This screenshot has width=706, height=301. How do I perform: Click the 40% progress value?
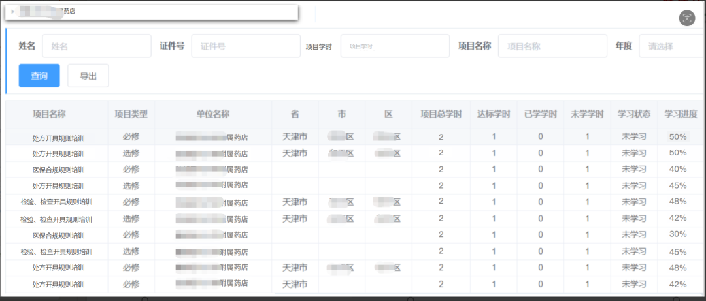click(678, 169)
